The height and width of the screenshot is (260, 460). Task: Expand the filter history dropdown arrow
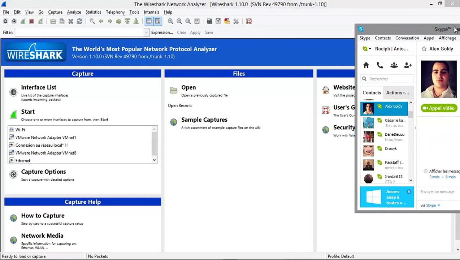pyautogui.click(x=146, y=32)
